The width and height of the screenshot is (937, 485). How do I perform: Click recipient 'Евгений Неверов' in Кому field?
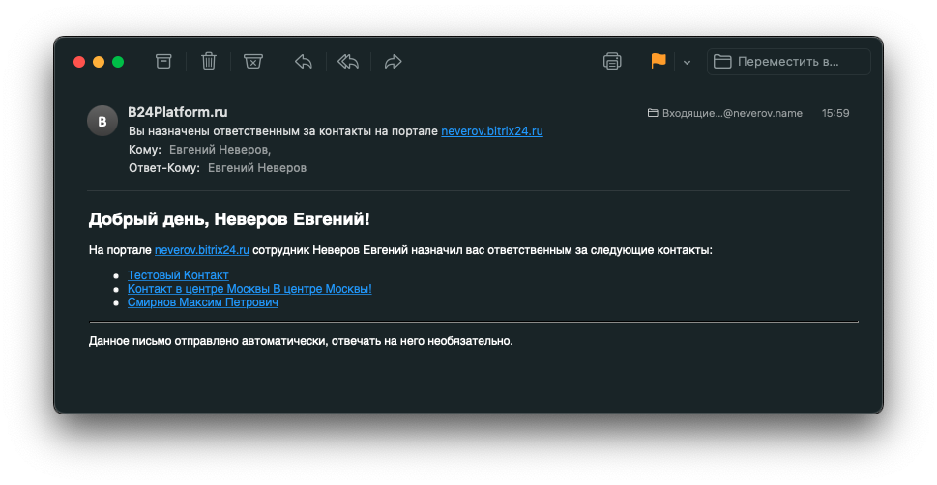coord(218,150)
